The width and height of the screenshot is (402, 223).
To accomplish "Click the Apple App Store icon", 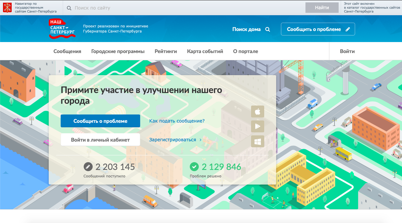I will [257, 111].
